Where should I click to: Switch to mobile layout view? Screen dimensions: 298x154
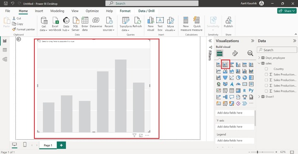coord(25,145)
